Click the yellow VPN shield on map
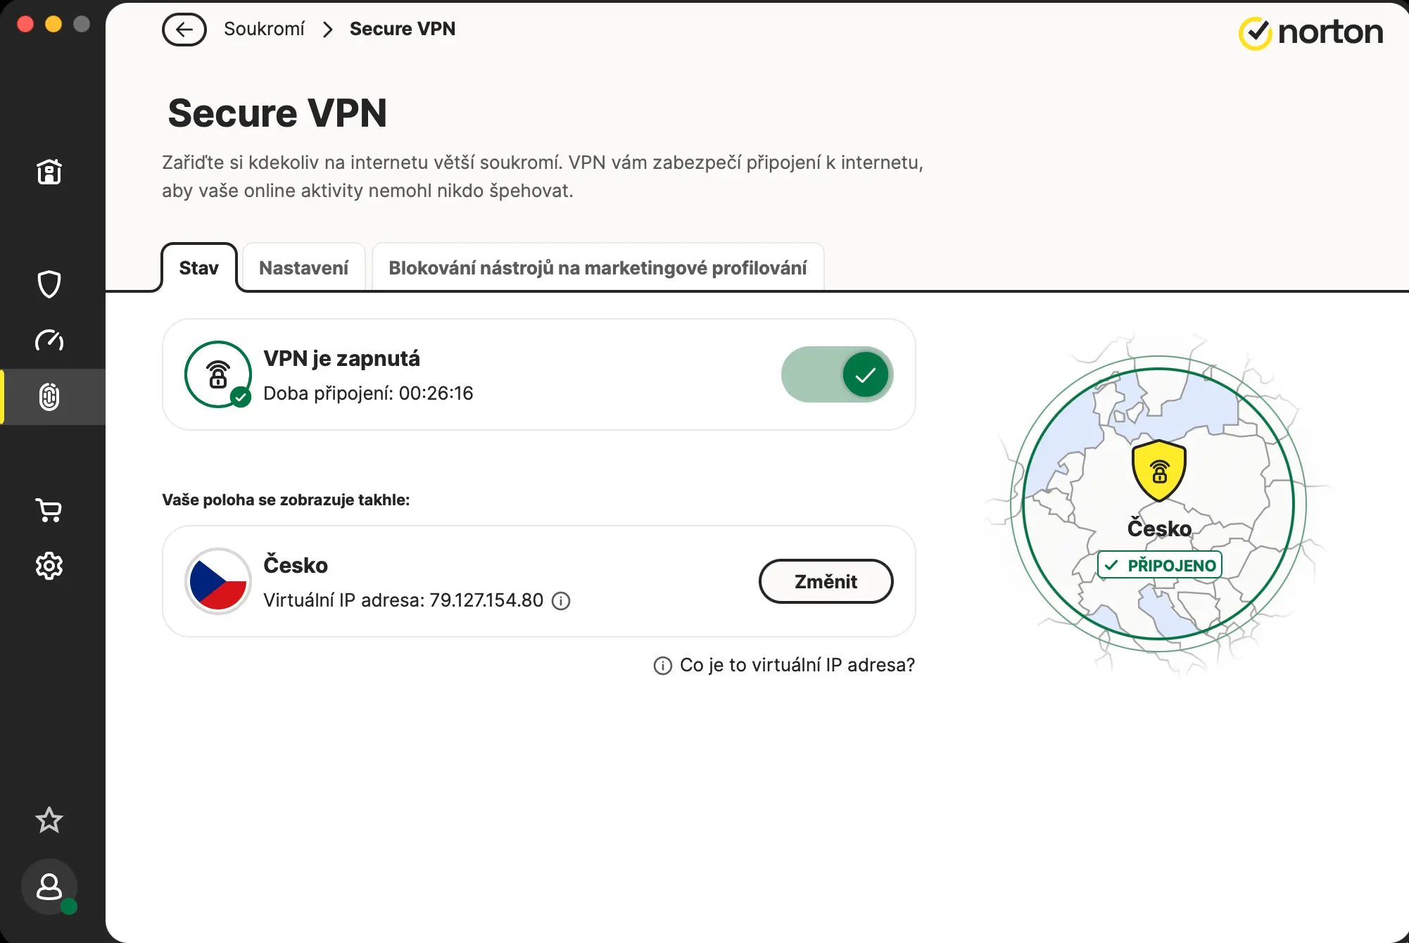Image resolution: width=1409 pixels, height=943 pixels. pos(1158,470)
